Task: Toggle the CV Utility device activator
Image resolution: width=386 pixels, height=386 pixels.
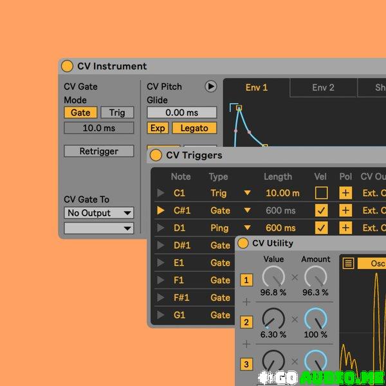Action: coord(243,243)
